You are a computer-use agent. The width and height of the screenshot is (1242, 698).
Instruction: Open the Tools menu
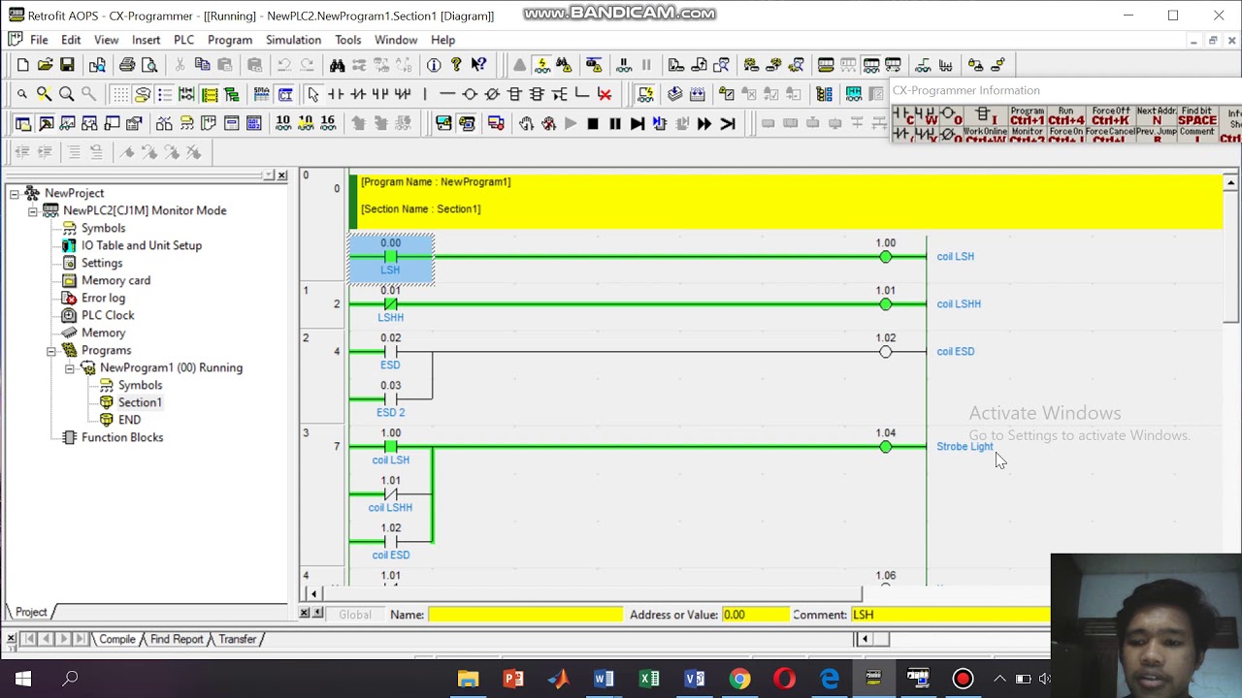click(347, 40)
